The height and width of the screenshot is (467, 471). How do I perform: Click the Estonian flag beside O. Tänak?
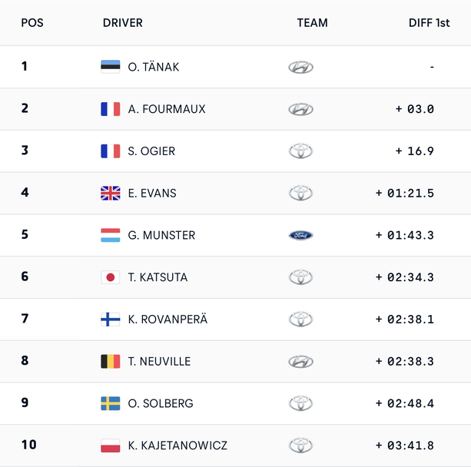tap(110, 67)
